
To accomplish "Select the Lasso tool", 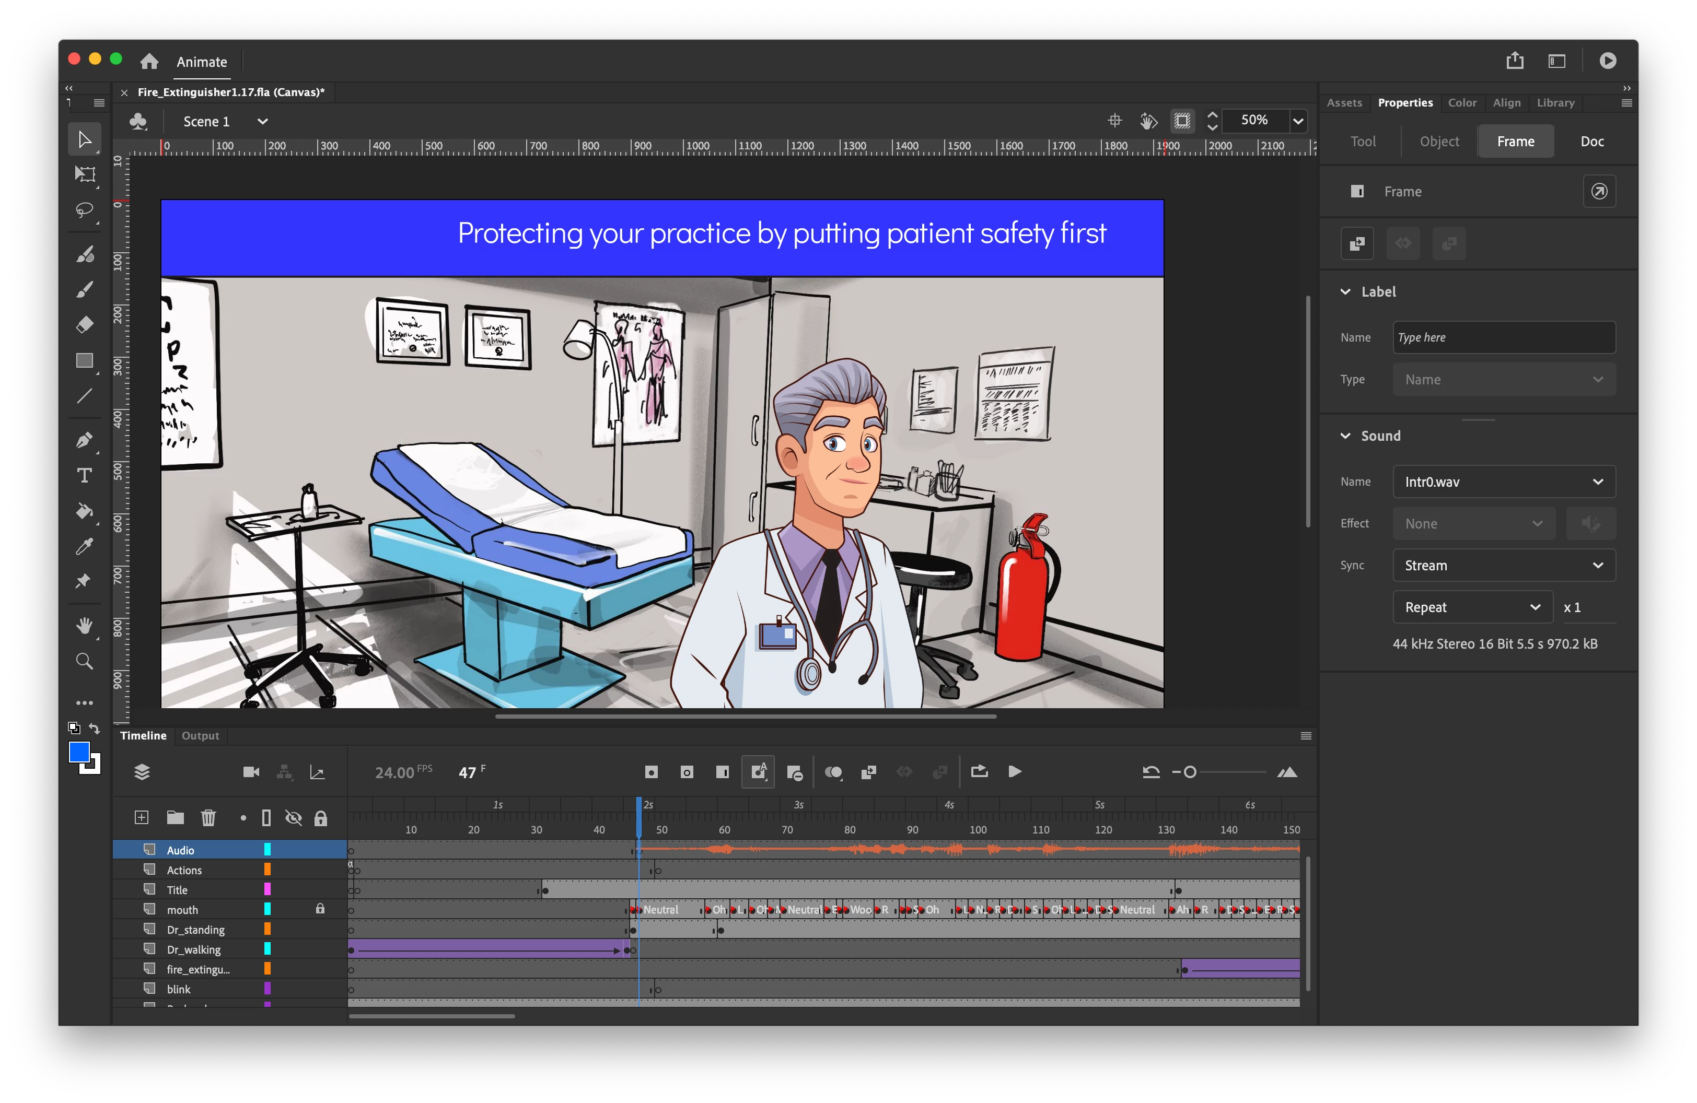I will [x=85, y=209].
